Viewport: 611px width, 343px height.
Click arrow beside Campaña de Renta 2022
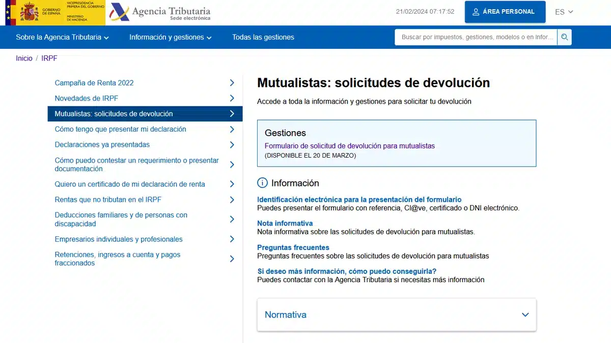point(232,83)
